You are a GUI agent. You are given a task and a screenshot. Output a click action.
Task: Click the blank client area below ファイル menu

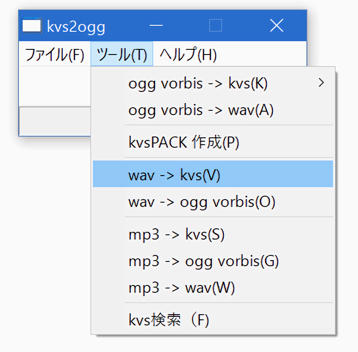click(54, 86)
